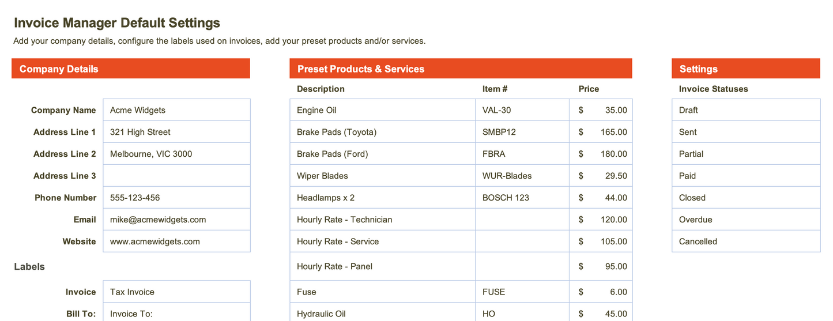Select the Address Line 1 field
833x321 pixels.
(176, 132)
